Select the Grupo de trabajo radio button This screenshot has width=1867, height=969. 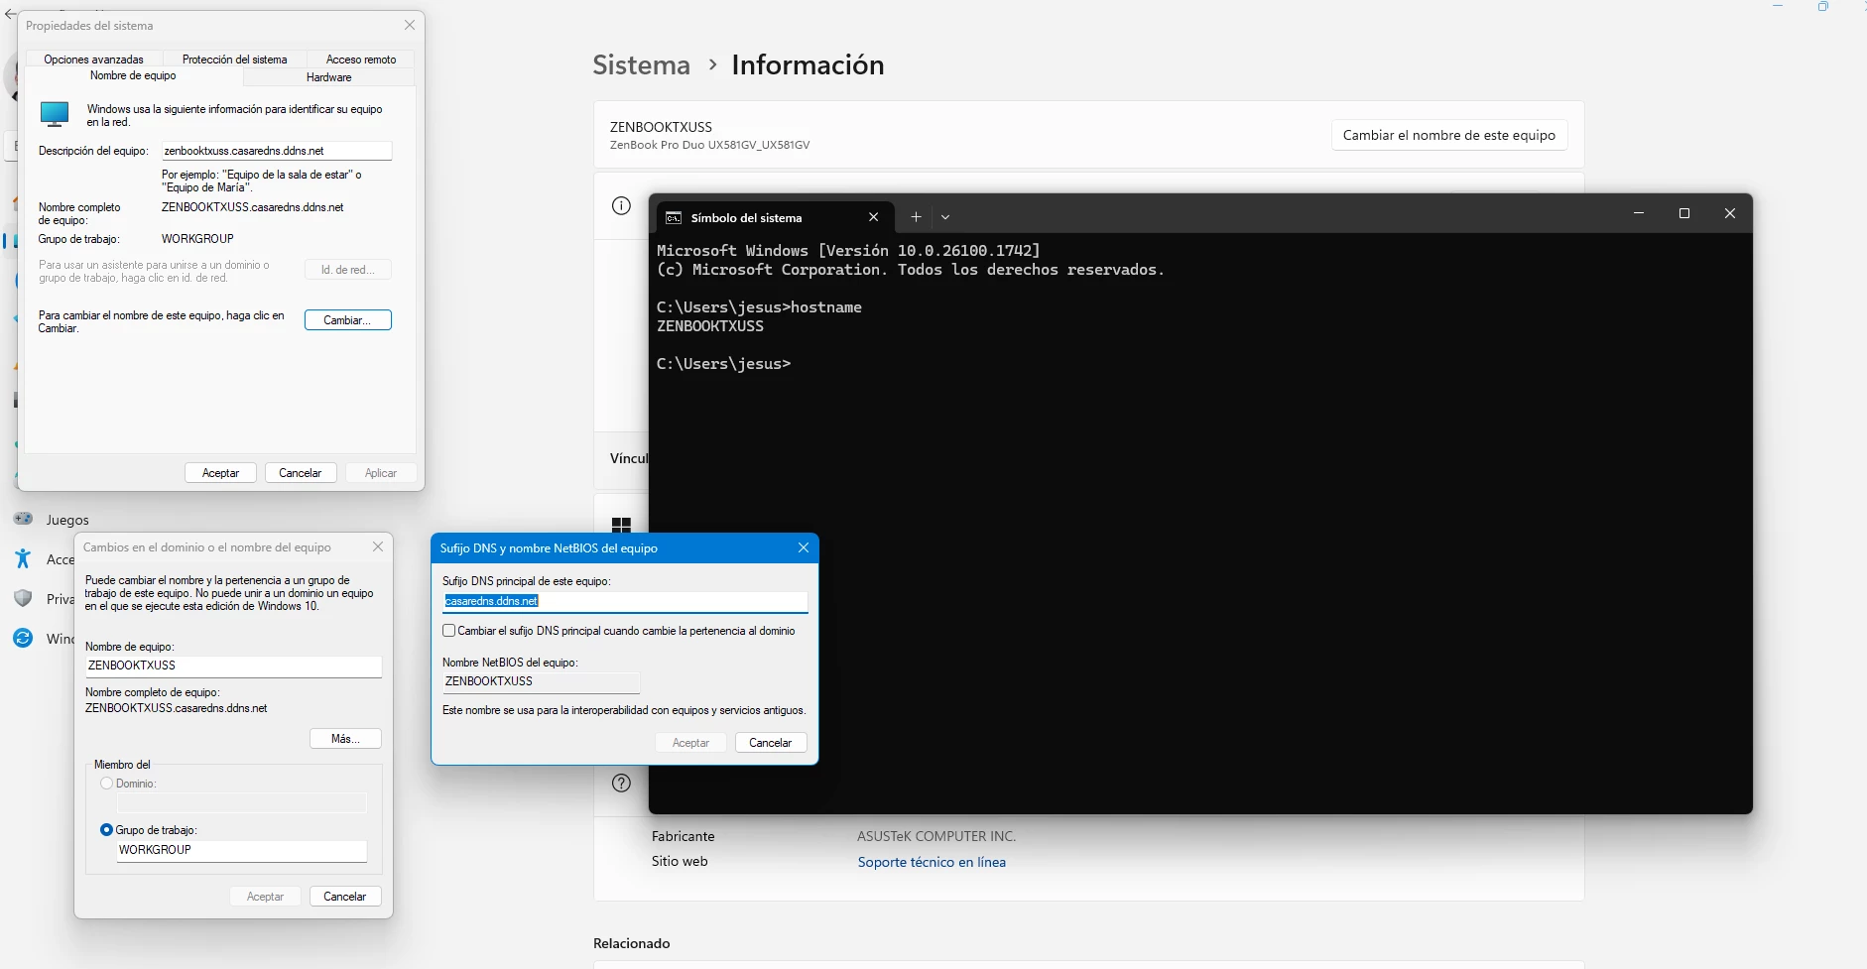pos(106,830)
